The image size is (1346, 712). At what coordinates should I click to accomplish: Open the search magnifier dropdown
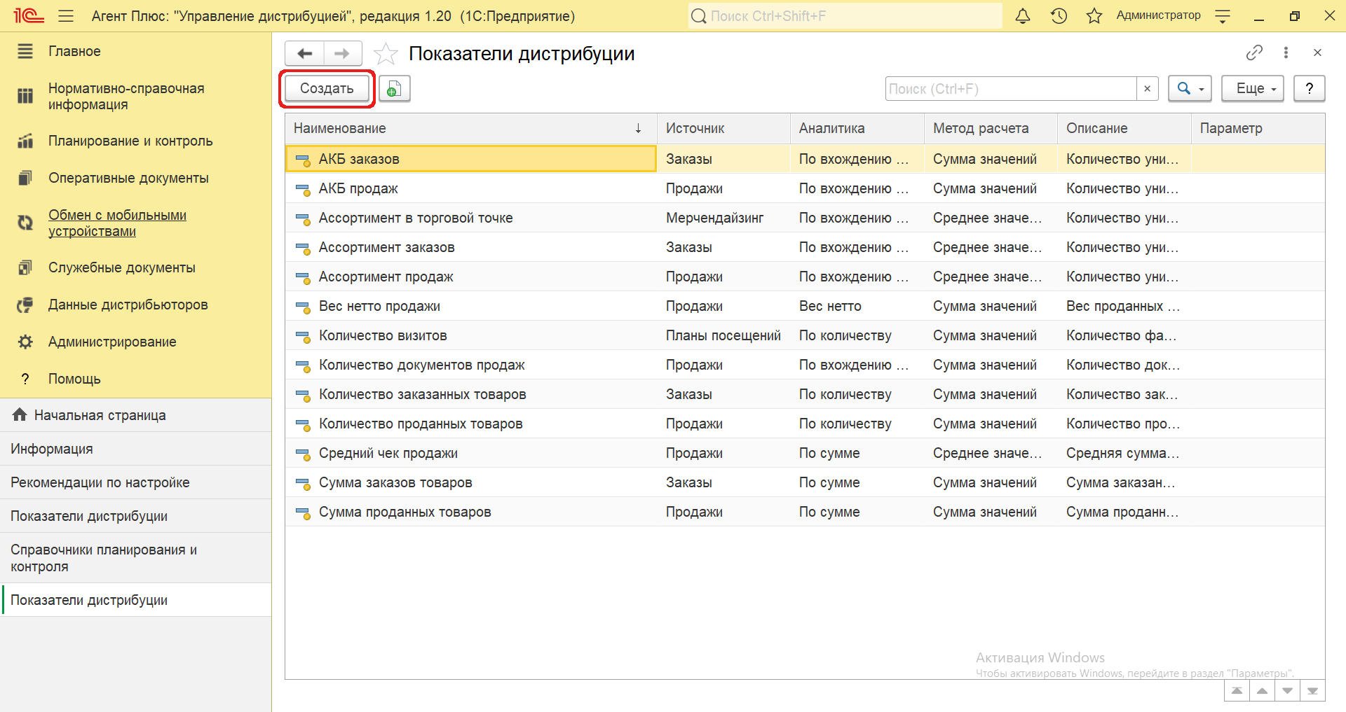tap(1190, 89)
